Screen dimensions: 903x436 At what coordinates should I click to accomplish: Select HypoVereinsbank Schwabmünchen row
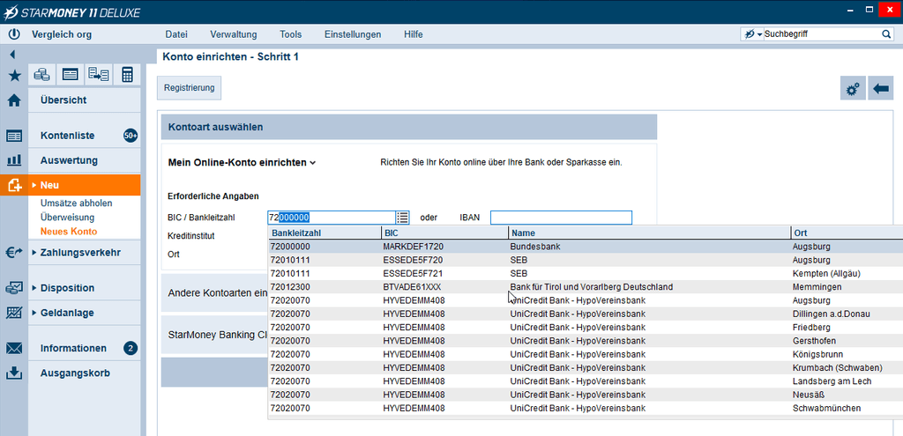[586, 409]
